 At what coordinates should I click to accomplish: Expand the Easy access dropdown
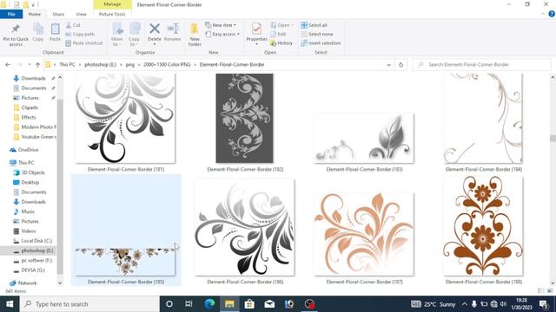click(222, 34)
